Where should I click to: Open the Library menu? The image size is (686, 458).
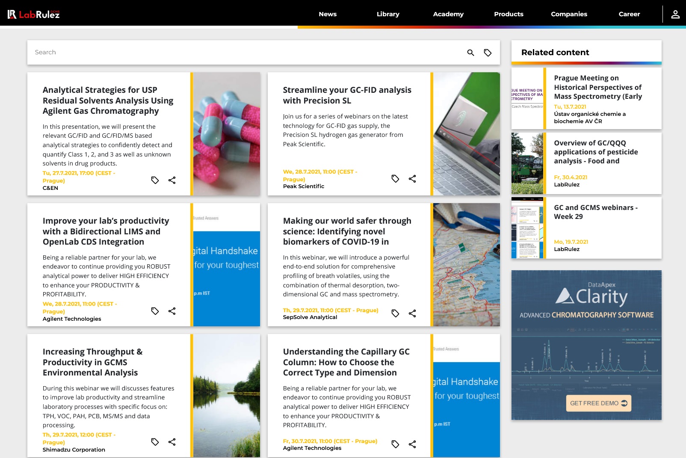388,14
